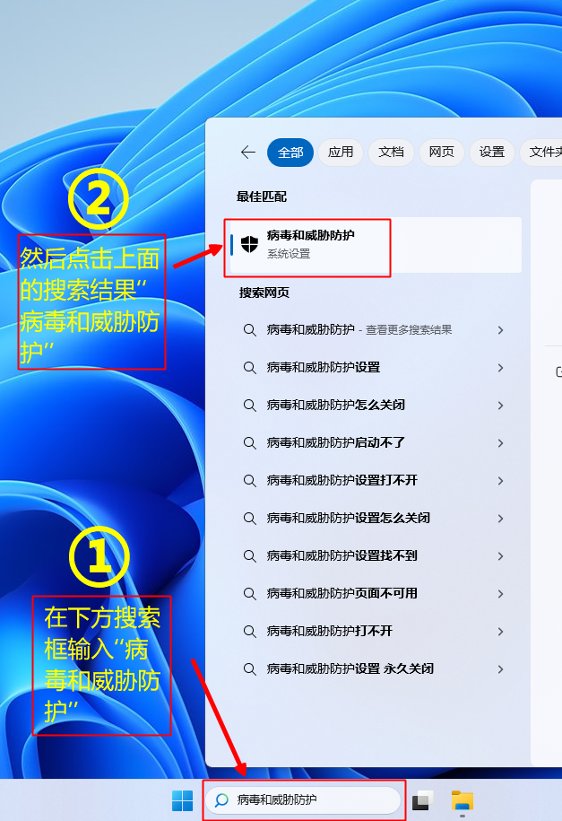Screen dimensions: 562x821
Task: Click search icon beside 病毒和威胁防护设置打不开
Action: [249, 481]
